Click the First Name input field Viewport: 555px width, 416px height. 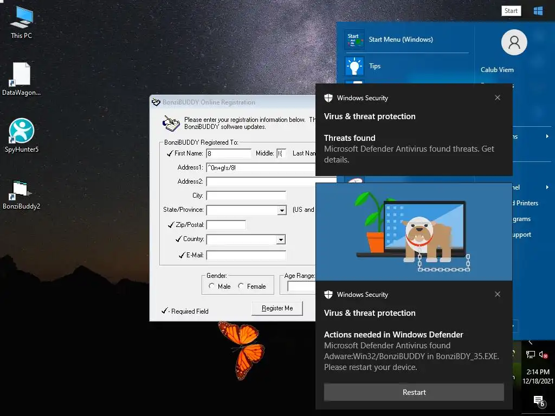(x=229, y=153)
